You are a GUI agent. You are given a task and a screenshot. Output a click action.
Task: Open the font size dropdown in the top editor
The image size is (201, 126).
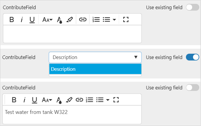[47, 20]
